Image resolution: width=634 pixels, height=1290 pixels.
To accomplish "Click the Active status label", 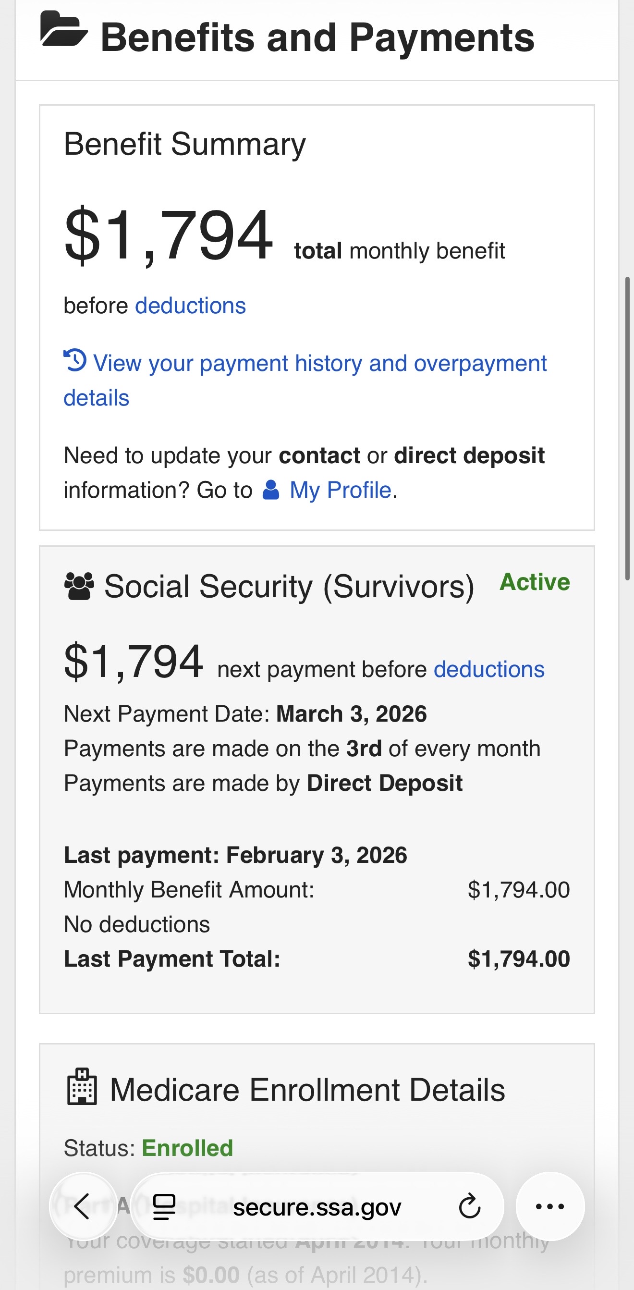I will point(535,582).
